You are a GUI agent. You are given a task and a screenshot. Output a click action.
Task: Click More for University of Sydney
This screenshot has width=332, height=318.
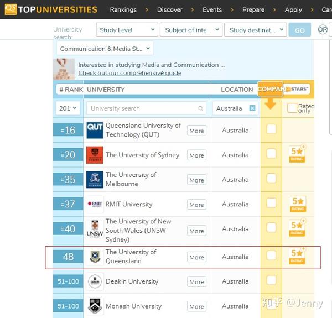coord(196,155)
